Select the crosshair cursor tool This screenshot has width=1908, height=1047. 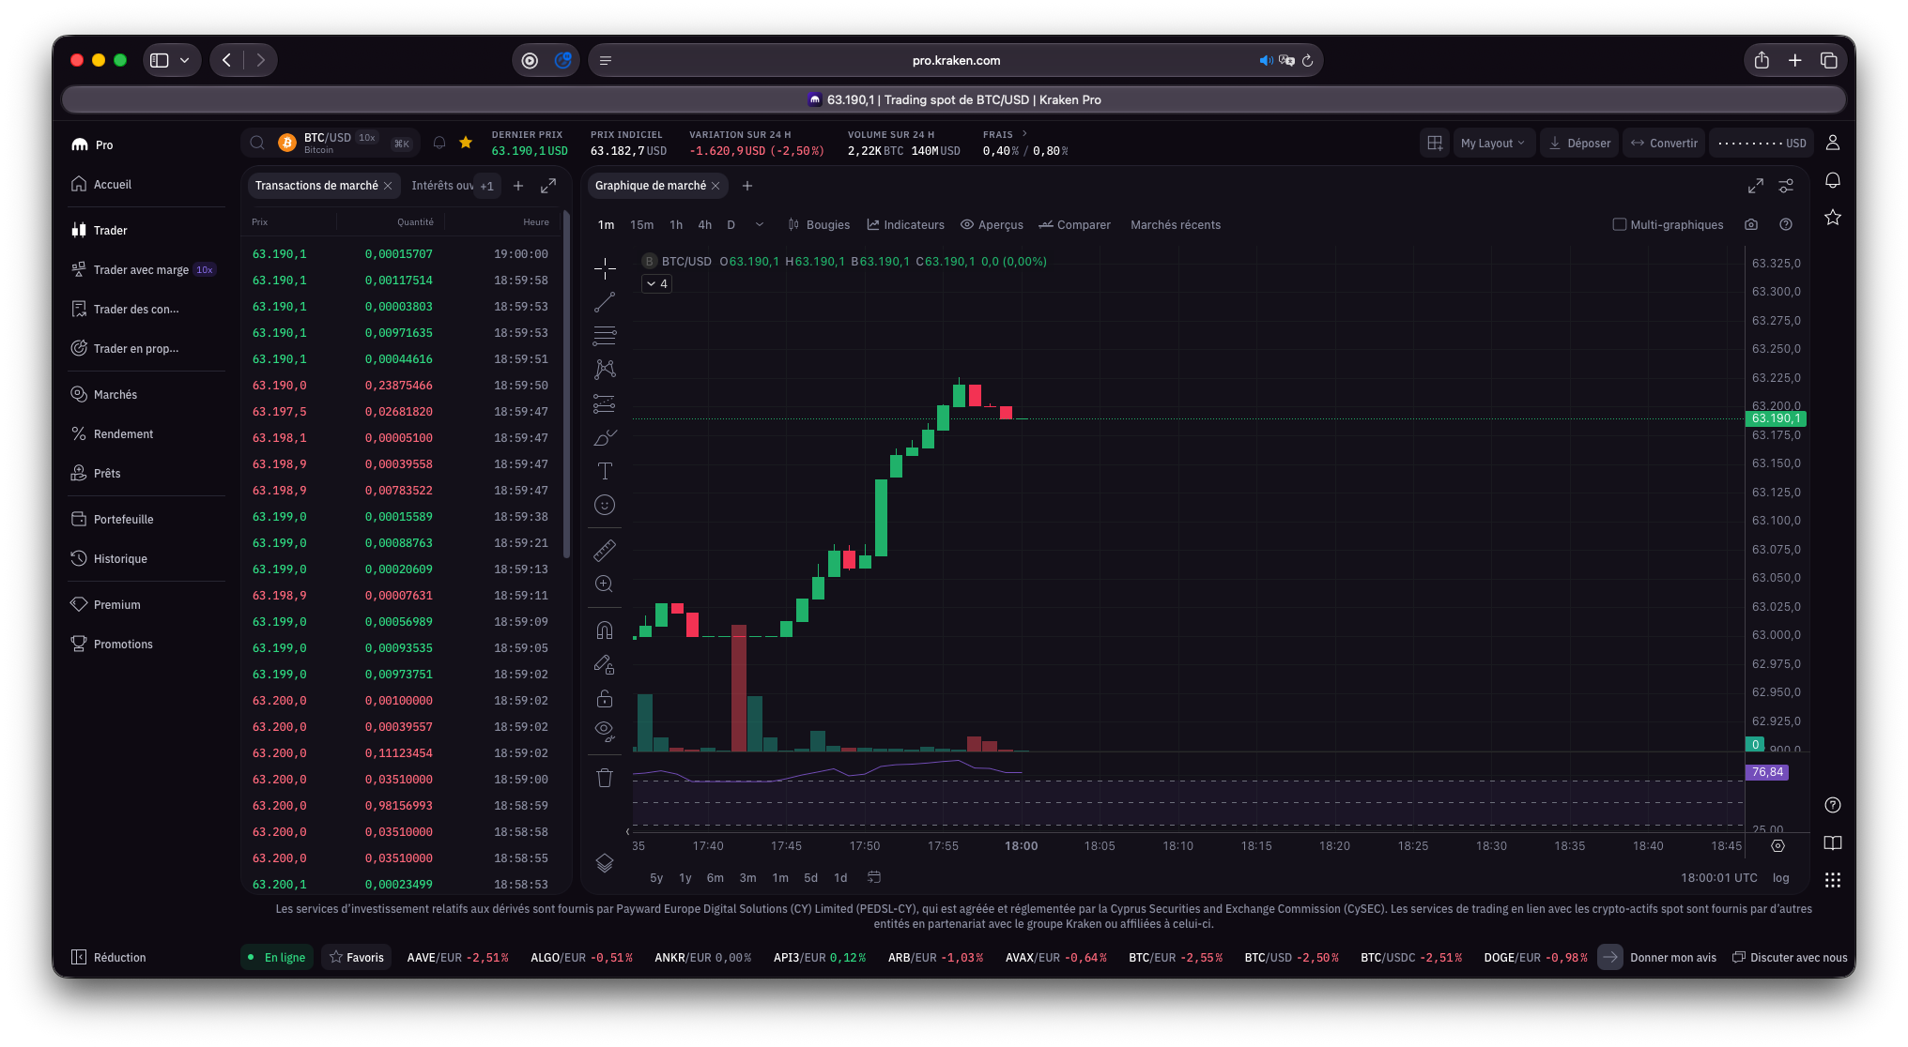point(605,268)
